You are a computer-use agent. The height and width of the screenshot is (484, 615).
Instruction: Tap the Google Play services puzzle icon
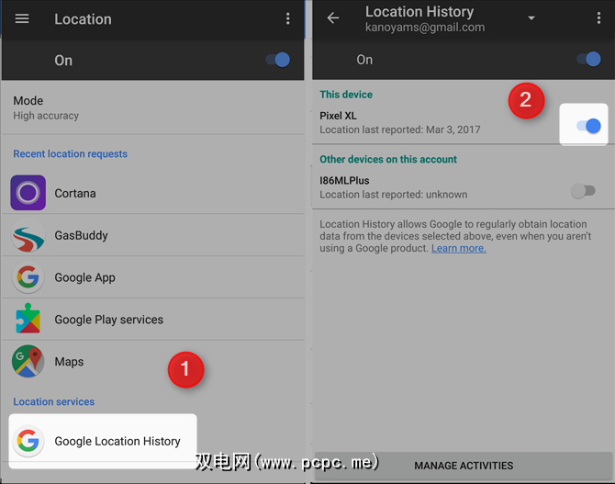pos(28,319)
